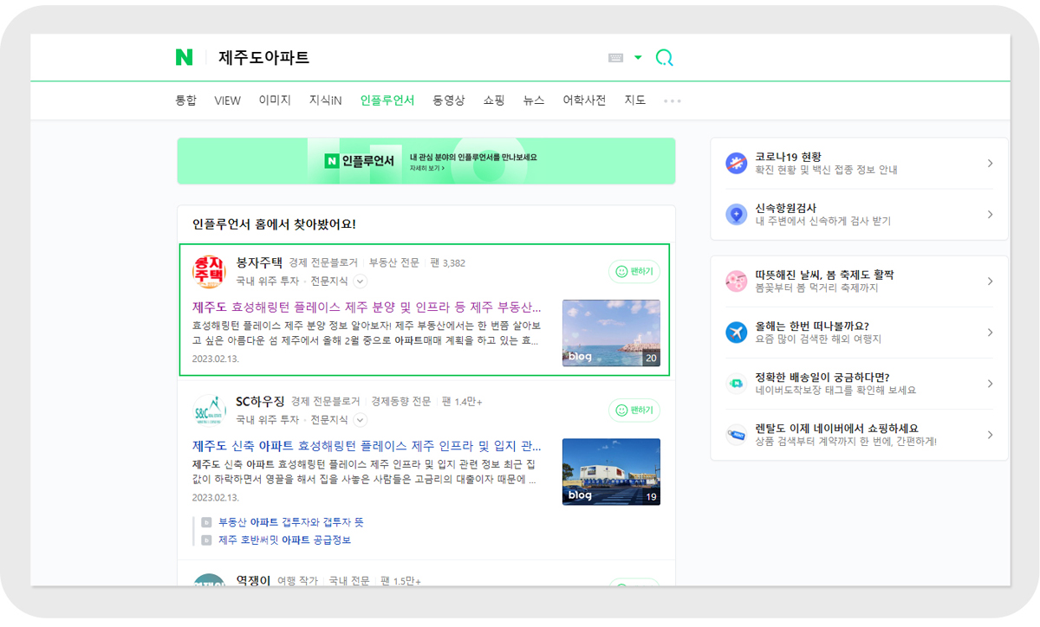This screenshot has height=627, width=1040.
Task: Click the green delivery truck icon for 정확한 배송일
Action: click(736, 384)
